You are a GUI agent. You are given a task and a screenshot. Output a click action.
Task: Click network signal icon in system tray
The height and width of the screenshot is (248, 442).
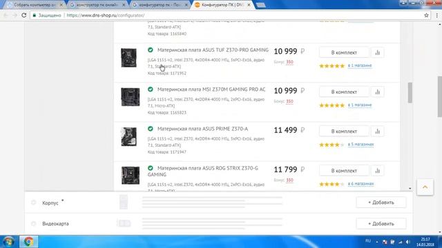[401, 242]
